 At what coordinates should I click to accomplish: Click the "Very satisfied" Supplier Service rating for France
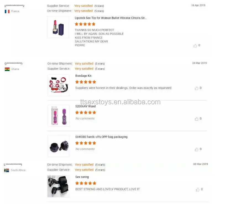pyautogui.click(x=84, y=6)
